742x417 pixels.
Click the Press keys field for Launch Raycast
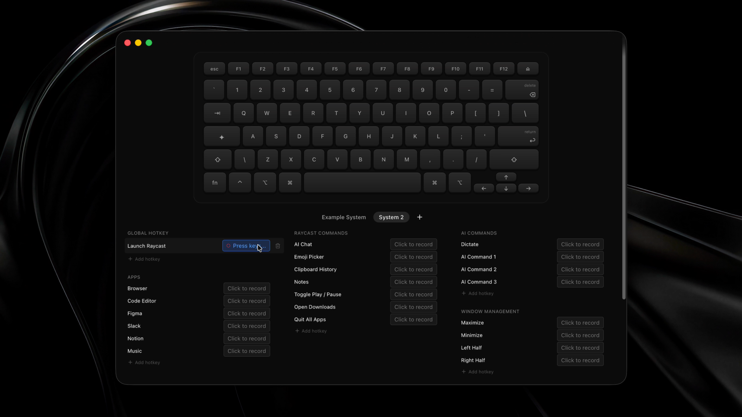coord(246,246)
